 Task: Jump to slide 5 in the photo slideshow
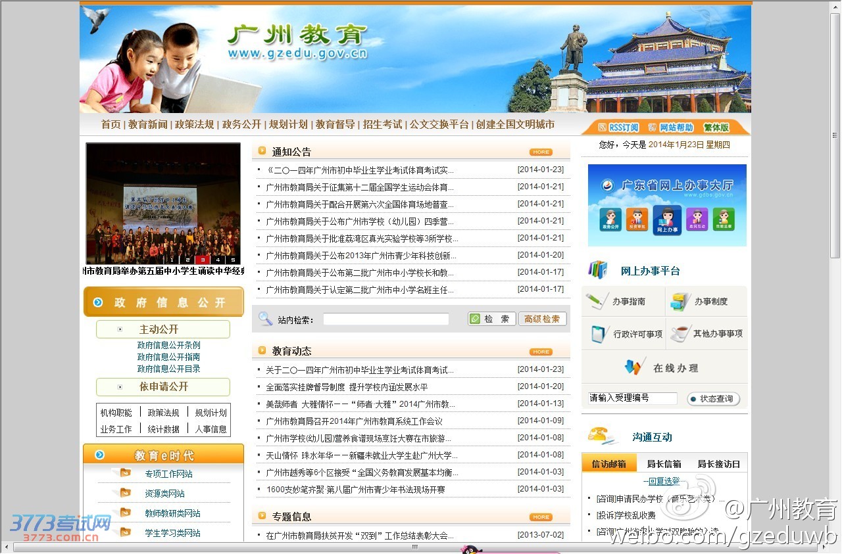point(233,260)
